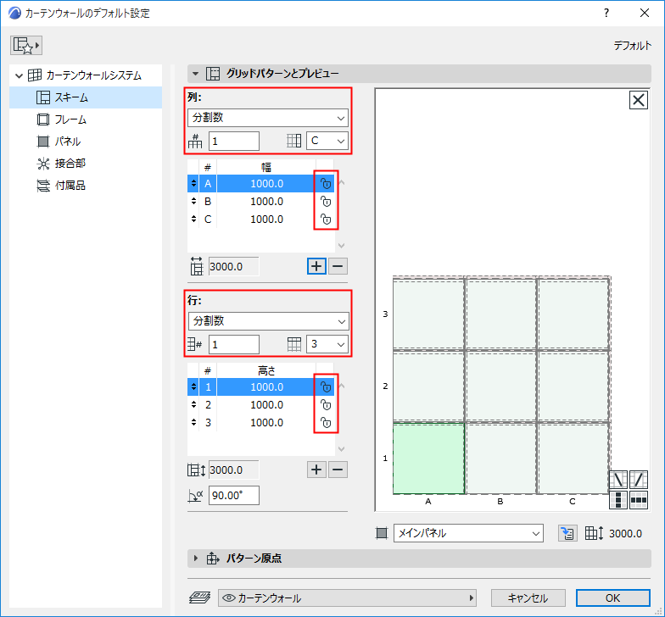Select row 3 height 1000.0

[266, 422]
